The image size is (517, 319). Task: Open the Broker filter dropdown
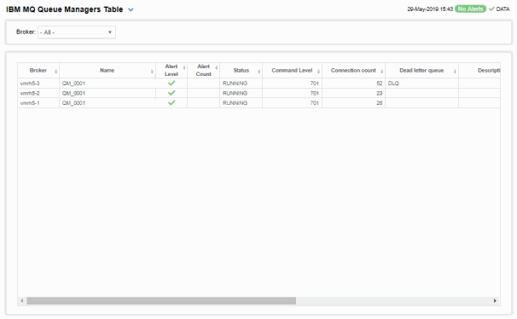click(x=77, y=32)
